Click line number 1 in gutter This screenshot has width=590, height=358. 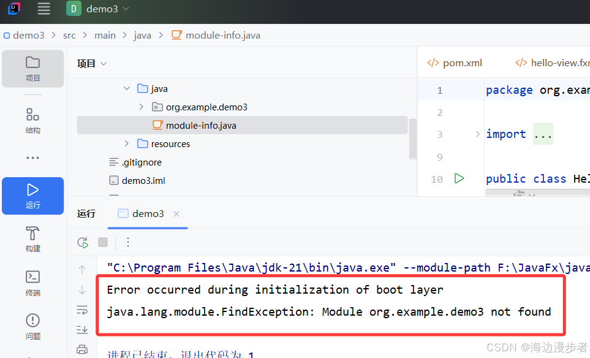click(x=439, y=90)
